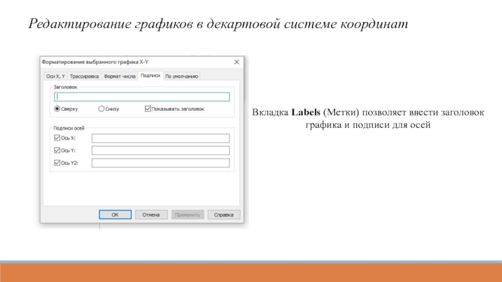
Task: Choose the Снизу radio option
Action: (102, 108)
